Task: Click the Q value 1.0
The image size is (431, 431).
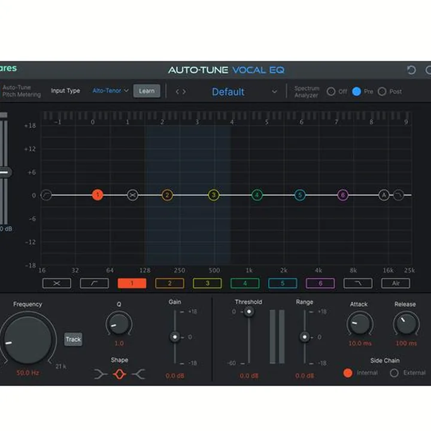Action: 119,344
